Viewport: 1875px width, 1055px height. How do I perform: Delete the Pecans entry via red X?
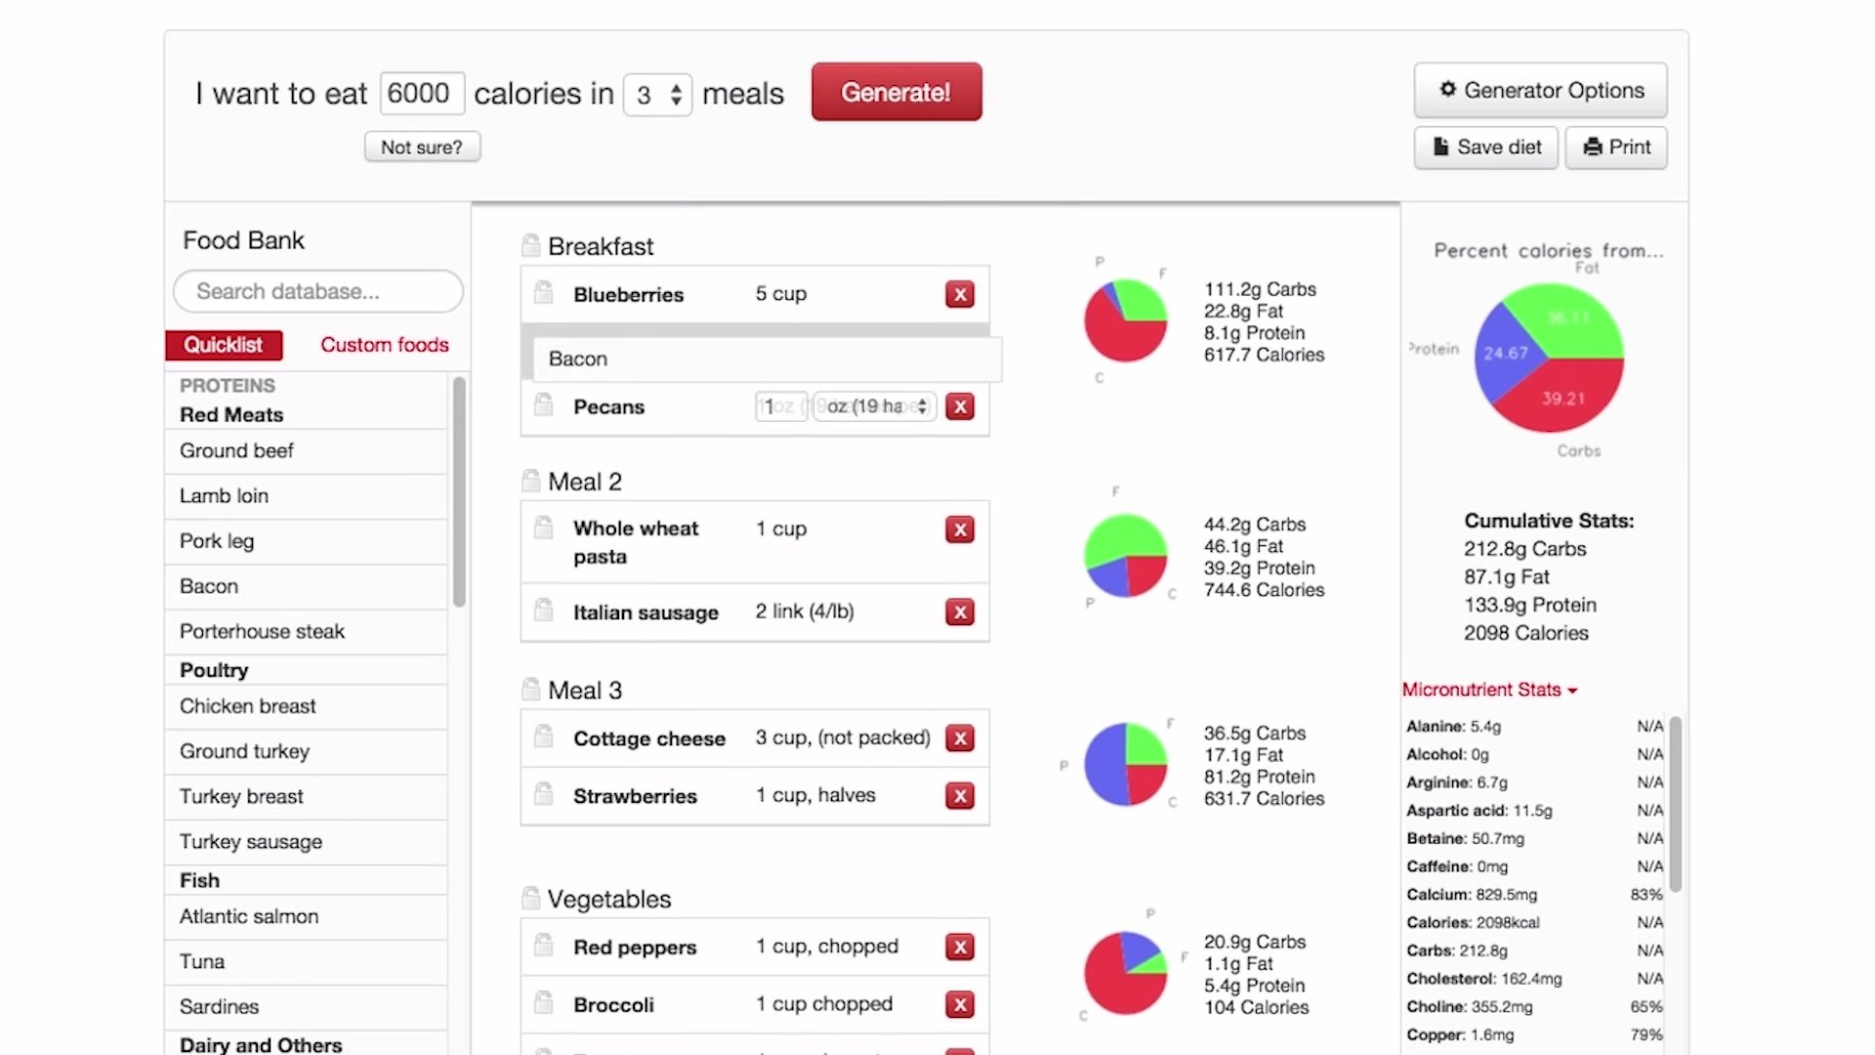pos(959,406)
